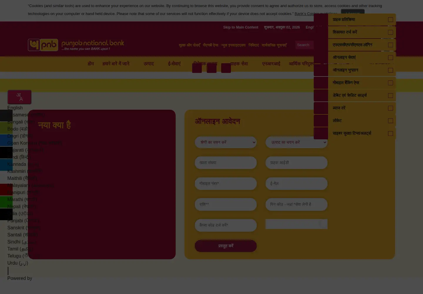Choose Santali from the language list
This screenshot has height=294, width=423.
tap(22, 235)
